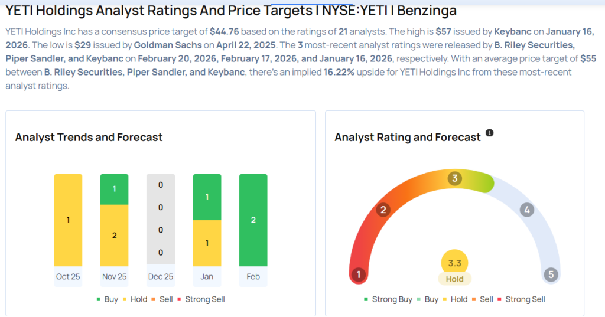Click Strong Buy legend entry under gauge
This screenshot has width=605, height=317.
(x=388, y=299)
